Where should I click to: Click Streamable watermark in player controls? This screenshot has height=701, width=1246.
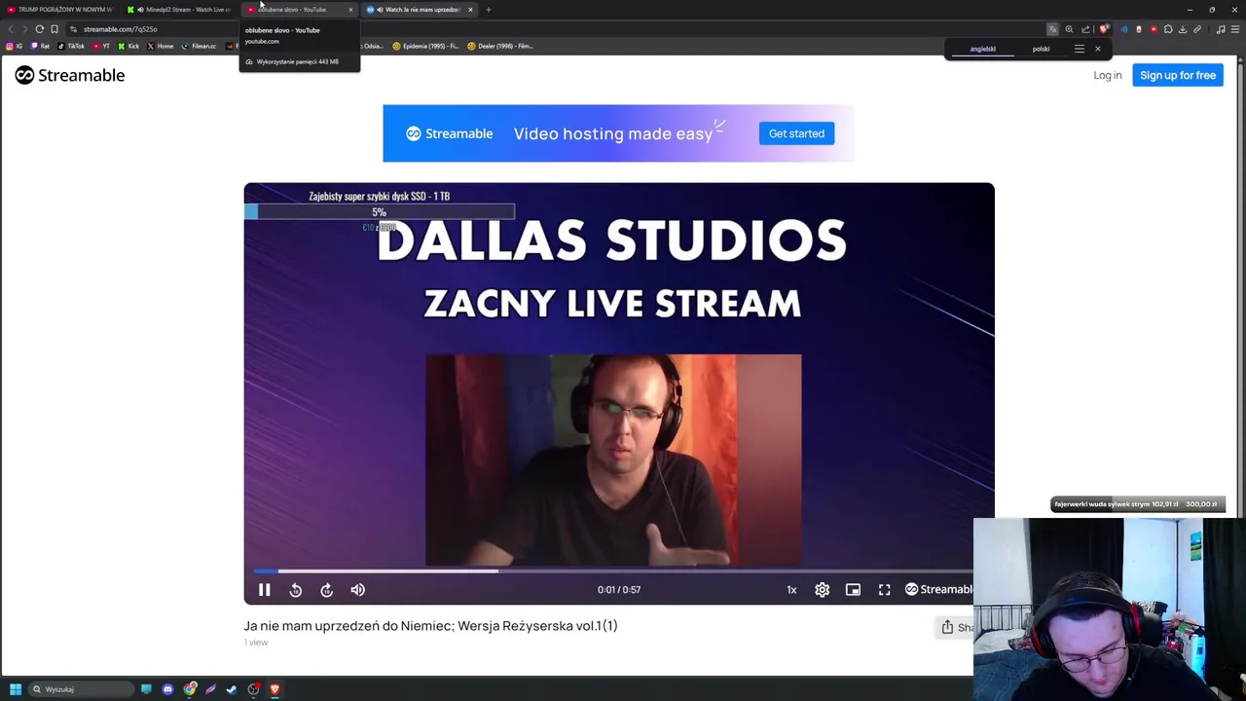click(x=938, y=589)
